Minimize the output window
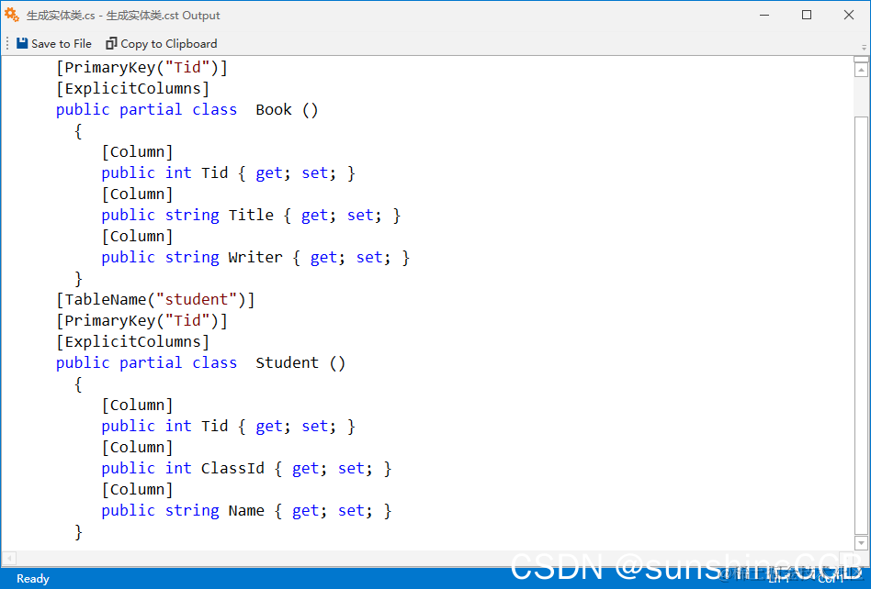The height and width of the screenshot is (589, 871). tap(764, 15)
